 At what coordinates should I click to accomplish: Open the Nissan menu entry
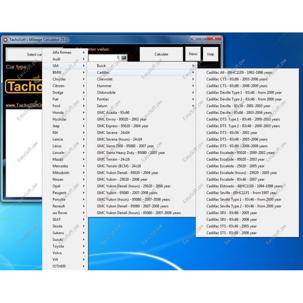(65, 179)
